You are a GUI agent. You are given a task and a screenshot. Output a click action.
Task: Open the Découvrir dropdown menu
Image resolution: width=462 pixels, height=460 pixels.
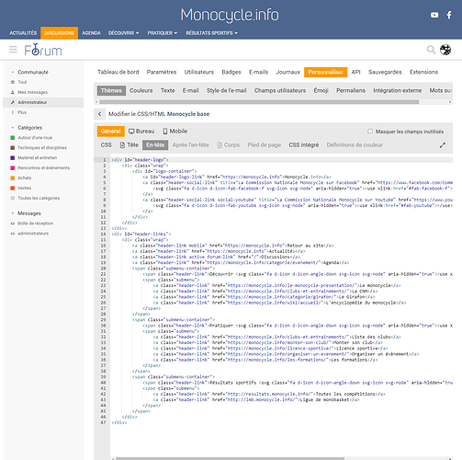pos(123,33)
